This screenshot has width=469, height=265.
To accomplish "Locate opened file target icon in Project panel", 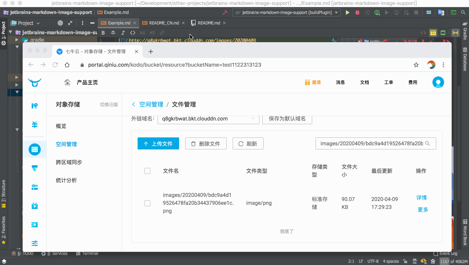I will click(x=60, y=23).
